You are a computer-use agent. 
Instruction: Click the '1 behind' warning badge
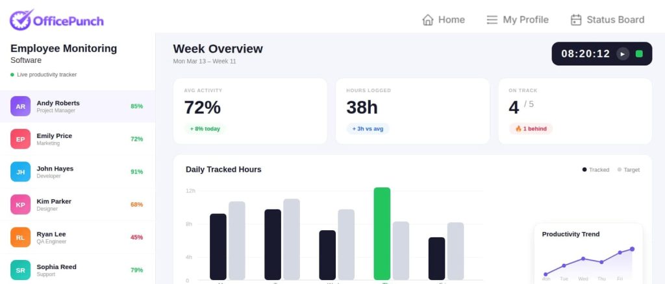pos(531,128)
